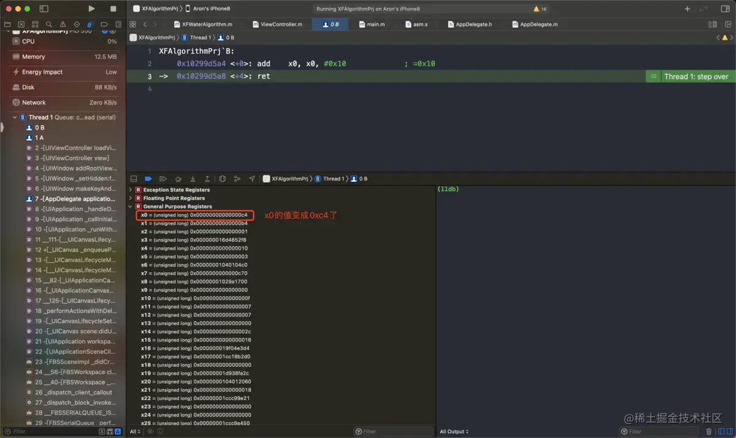Click Thread 1: step over annotation

pos(696,77)
